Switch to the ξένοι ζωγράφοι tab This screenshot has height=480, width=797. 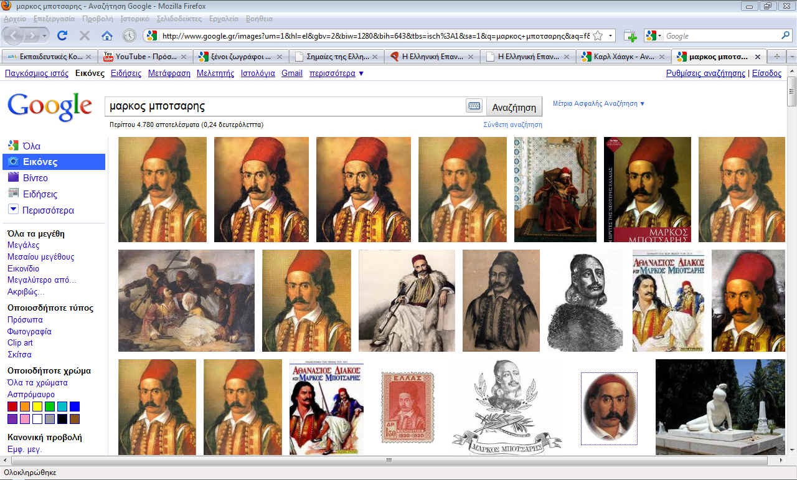point(240,57)
